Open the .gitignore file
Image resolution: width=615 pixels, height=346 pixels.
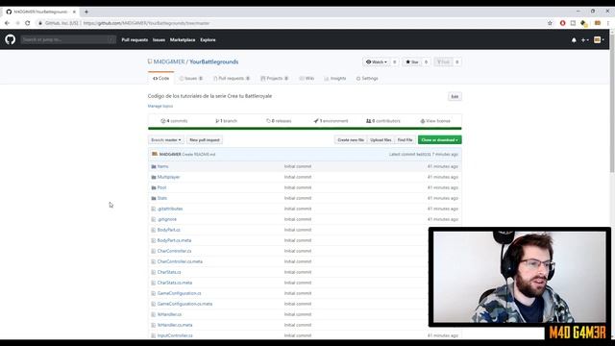[x=166, y=220]
